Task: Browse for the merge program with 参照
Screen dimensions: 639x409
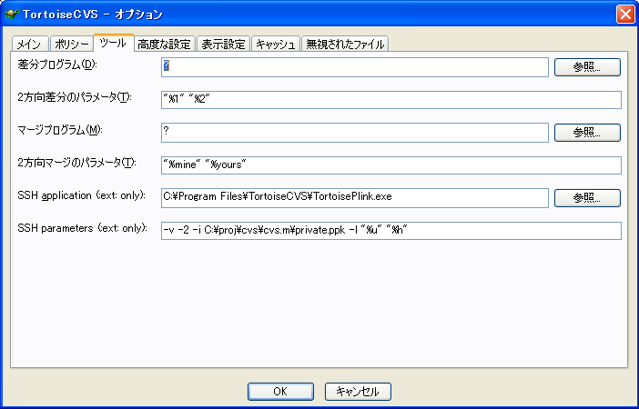Action: (587, 133)
